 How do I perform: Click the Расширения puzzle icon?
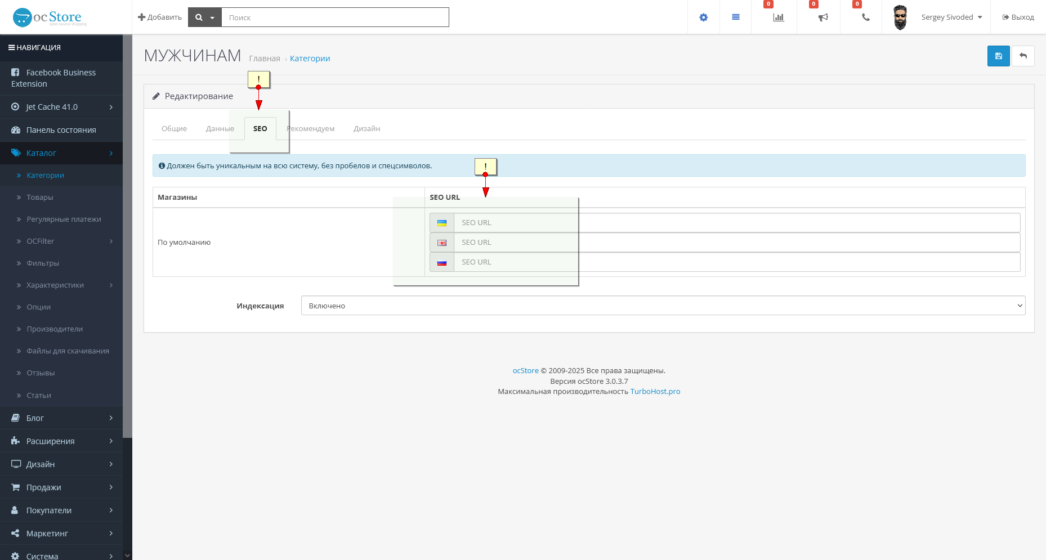[15, 441]
